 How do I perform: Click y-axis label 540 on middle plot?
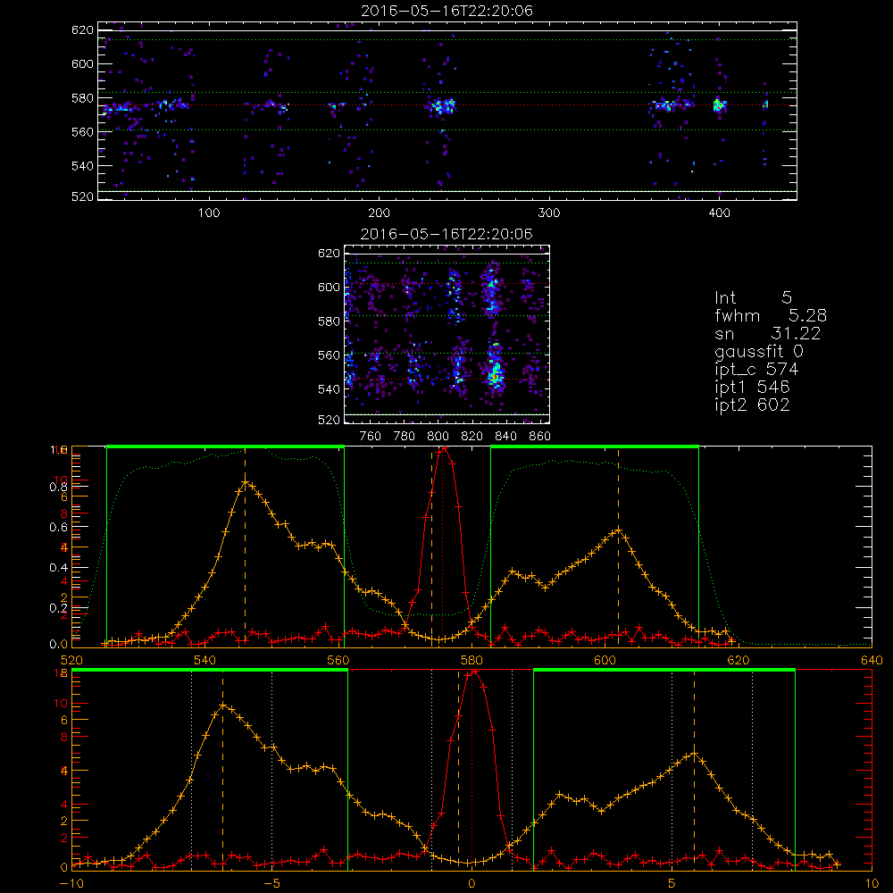[x=330, y=389]
